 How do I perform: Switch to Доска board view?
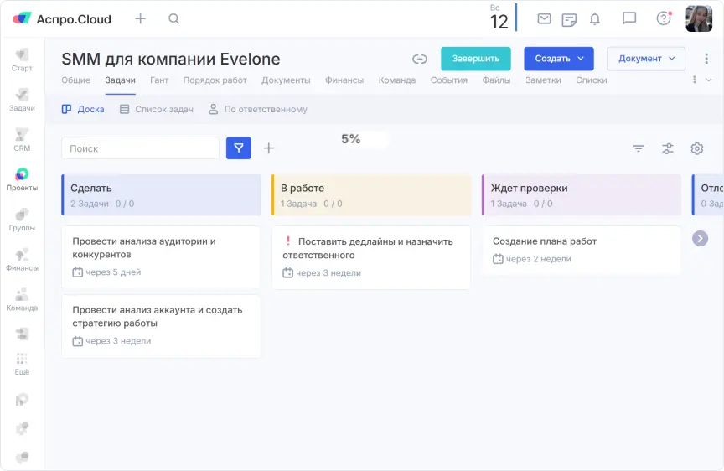point(84,109)
